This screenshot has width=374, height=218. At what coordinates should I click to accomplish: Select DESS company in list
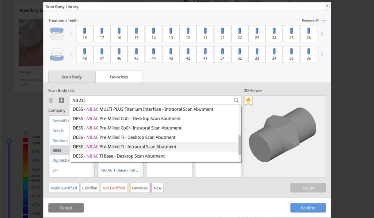click(x=60, y=150)
